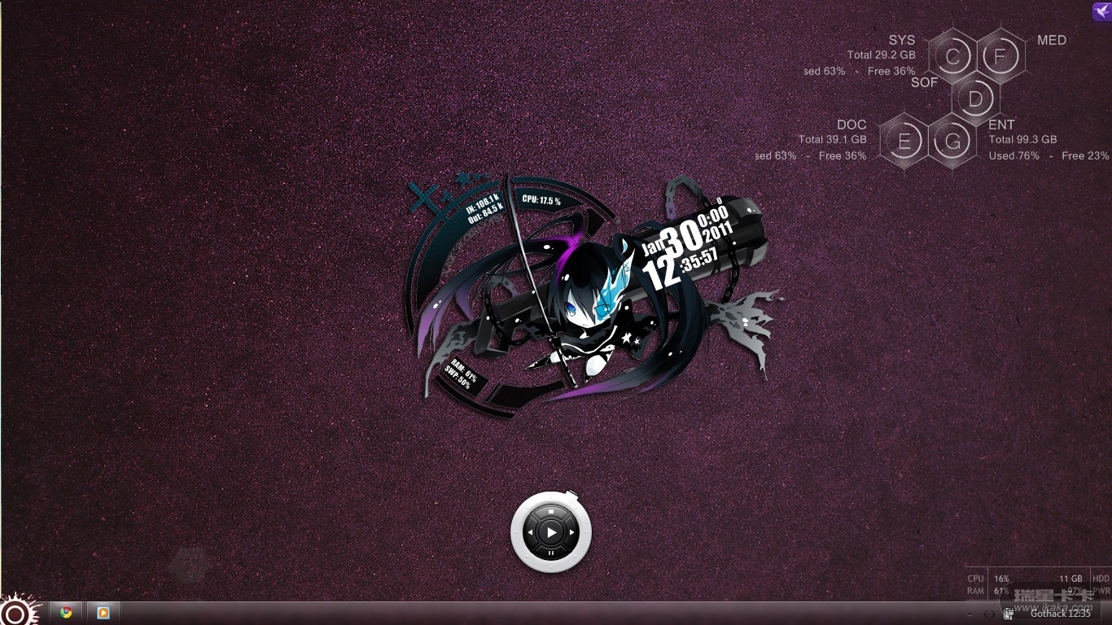Skip to previous track on player widget

pyautogui.click(x=531, y=532)
